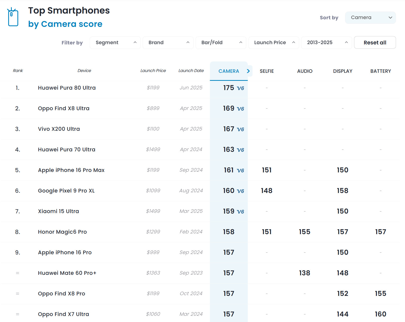Open Google Pixel 9 Pro XL link
This screenshot has height=322, width=405.
(66, 191)
